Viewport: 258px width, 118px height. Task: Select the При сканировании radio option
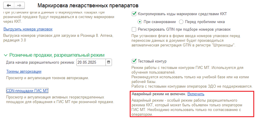[x=140, y=22]
